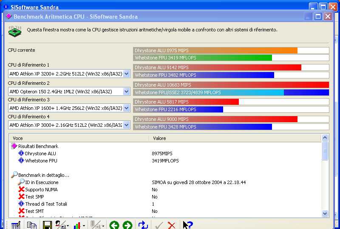The width and height of the screenshot is (340, 229).
Task: Select the Risultati Benchmark row
Action: [x=165, y=146]
